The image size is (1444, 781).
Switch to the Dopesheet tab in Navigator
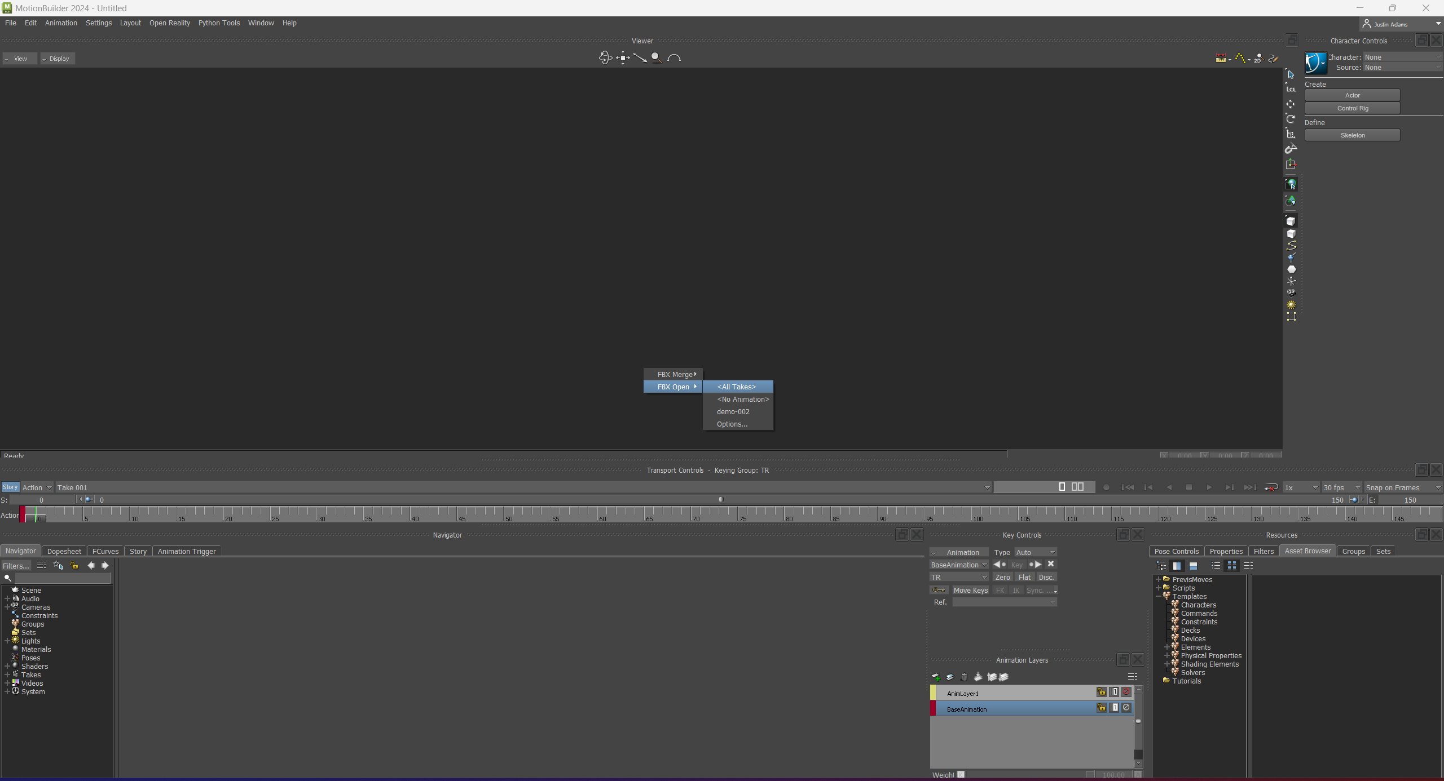pyautogui.click(x=64, y=551)
